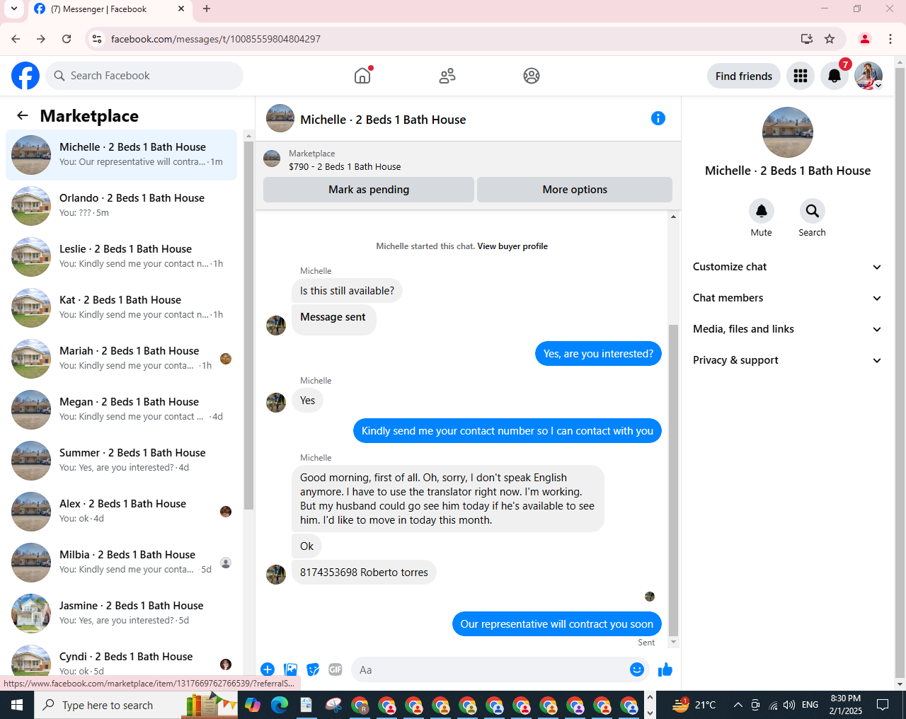
Task: Open the account profile picture menu
Action: (x=868, y=76)
